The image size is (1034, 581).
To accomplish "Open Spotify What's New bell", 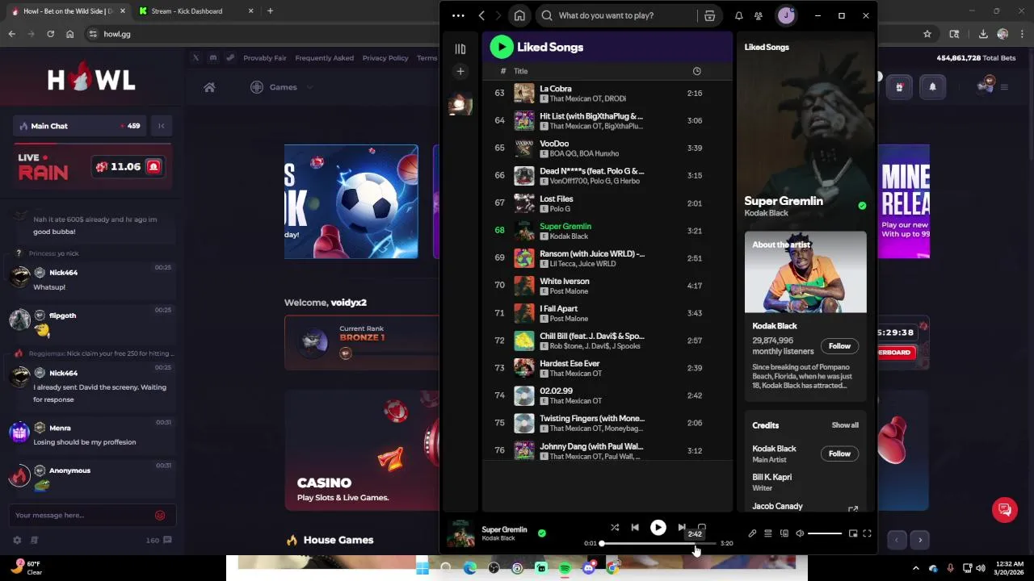I will point(738,15).
